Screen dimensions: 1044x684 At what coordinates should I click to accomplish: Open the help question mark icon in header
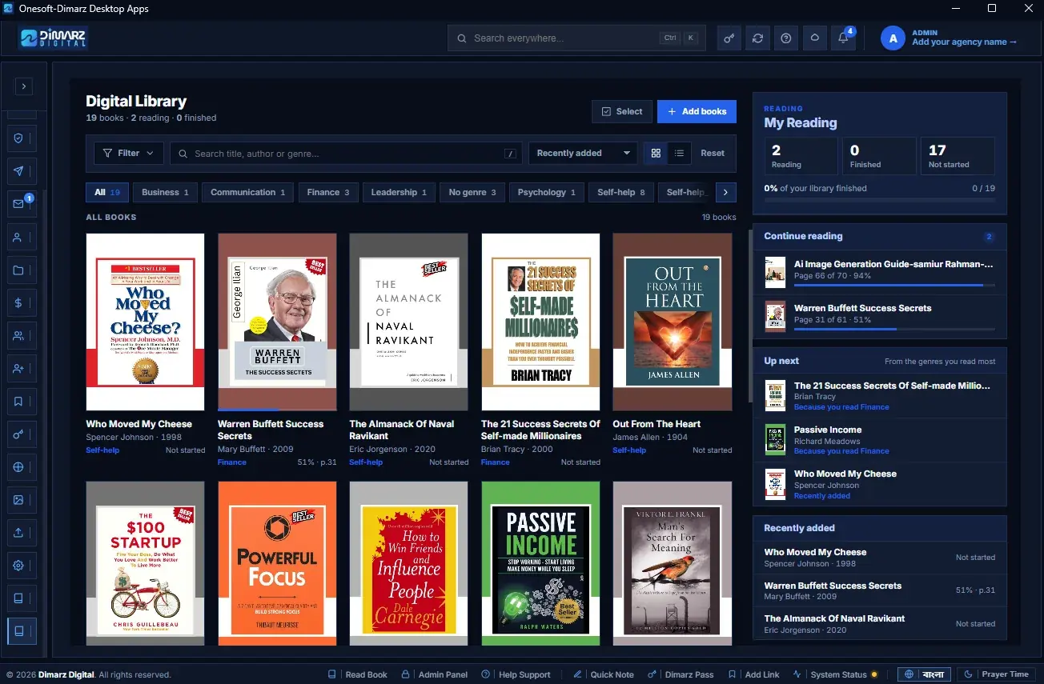coord(786,38)
